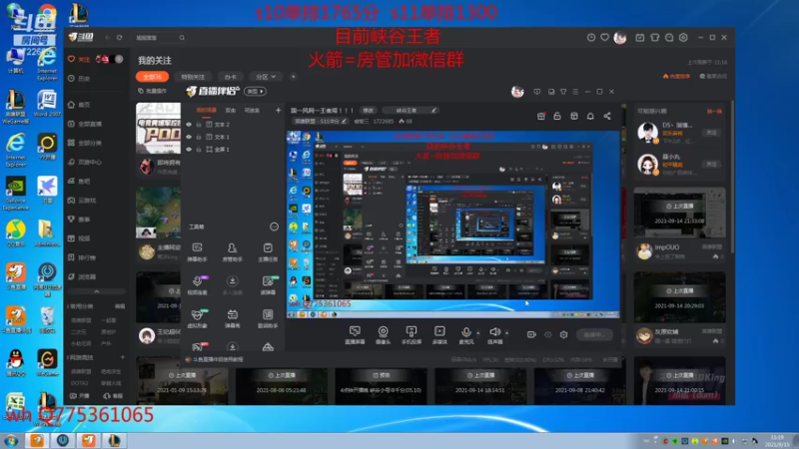Follow 薛小丸 with 关注 button

(711, 164)
